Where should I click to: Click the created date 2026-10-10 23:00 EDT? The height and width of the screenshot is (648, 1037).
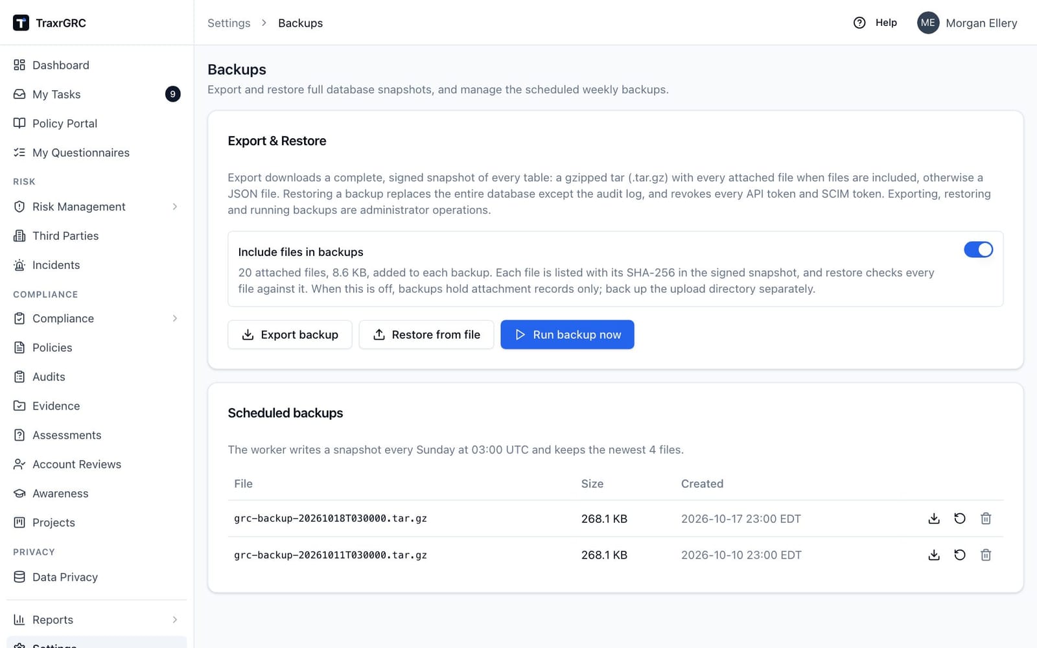pos(741,555)
